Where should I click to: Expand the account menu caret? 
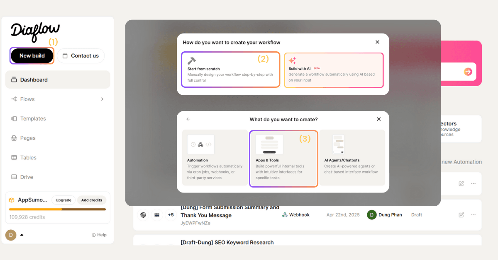click(22, 235)
